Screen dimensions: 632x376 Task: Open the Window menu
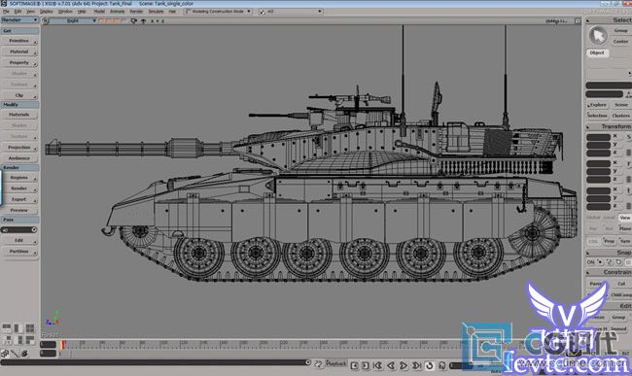[x=65, y=12]
